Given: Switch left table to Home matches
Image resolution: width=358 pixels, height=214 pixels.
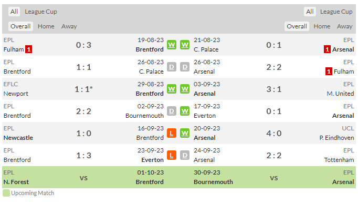Looking at the screenshot, I should pos(46,26).
